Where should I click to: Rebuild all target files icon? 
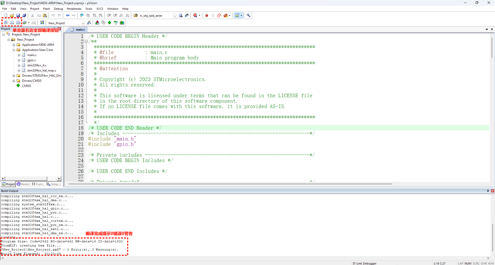(x=18, y=23)
